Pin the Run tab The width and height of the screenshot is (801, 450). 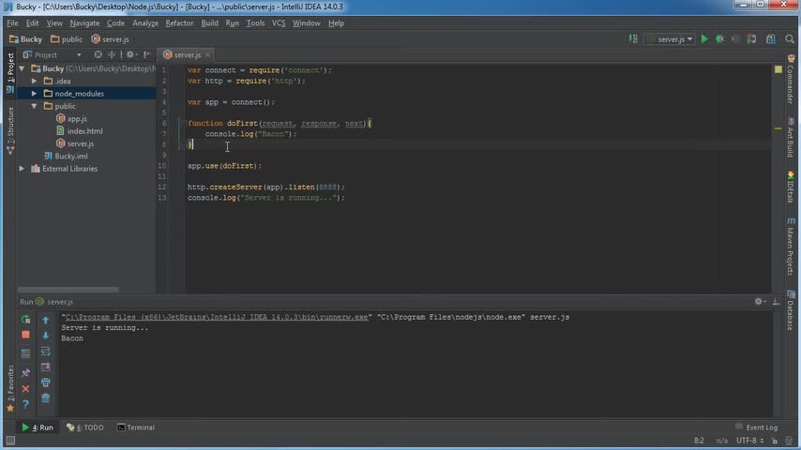(x=25, y=373)
